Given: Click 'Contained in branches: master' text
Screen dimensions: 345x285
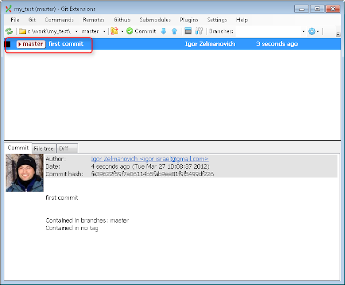Looking at the screenshot, I should coord(87,220).
